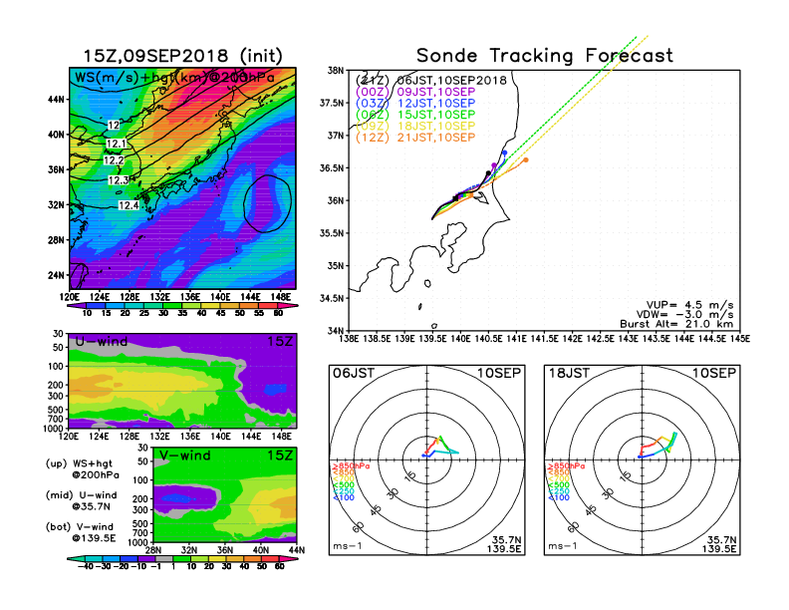Select legend entry "(12Z) 21JST,10SEP"
Screen dimensions: 789x610
click(415, 138)
